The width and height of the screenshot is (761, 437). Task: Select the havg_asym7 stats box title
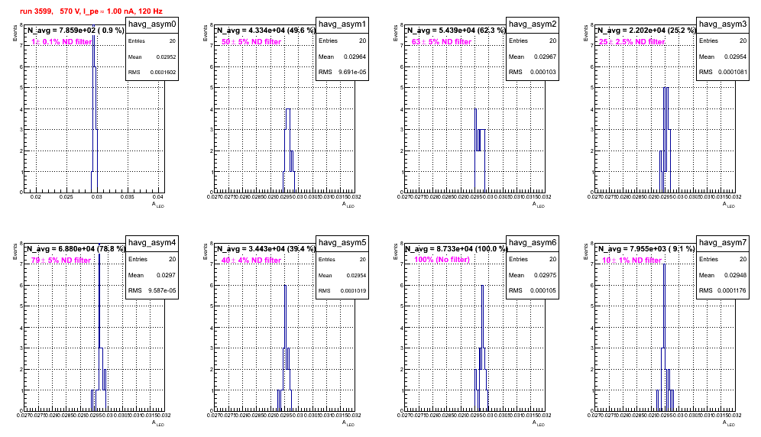723,243
